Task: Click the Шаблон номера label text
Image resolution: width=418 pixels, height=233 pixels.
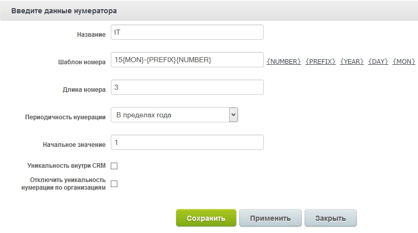Action: [x=82, y=62]
